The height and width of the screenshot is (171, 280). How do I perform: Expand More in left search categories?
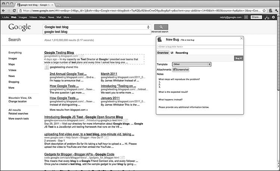pos(12,88)
